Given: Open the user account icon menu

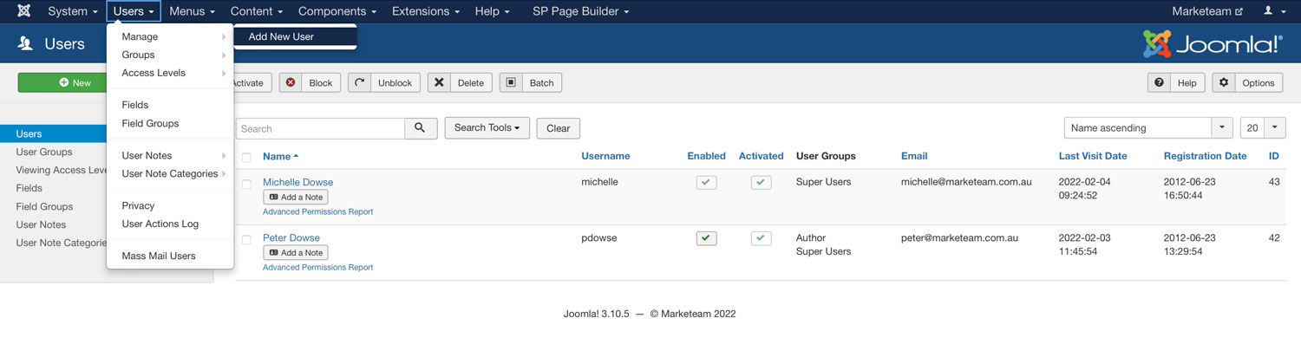Looking at the screenshot, I should [1272, 11].
